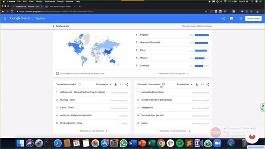This screenshot has height=149, width=265.
Task: Click the Singapur interest bar
Action: tap(202, 35)
